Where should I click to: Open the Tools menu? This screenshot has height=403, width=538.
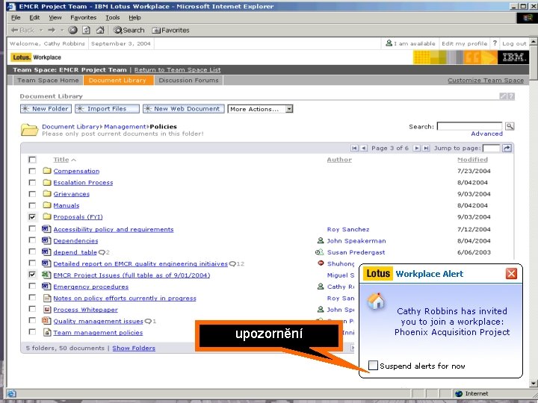(113, 17)
